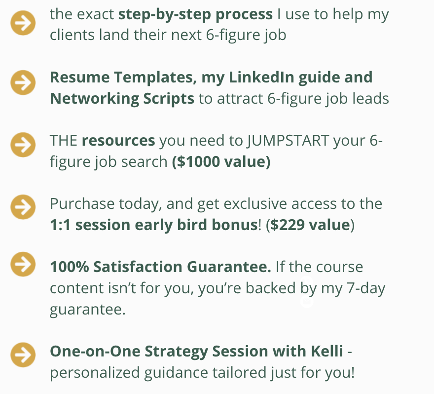Screen dimensions: 434x394
Task: Click arrow icon next to Purchase today bullet
Action: point(23,207)
